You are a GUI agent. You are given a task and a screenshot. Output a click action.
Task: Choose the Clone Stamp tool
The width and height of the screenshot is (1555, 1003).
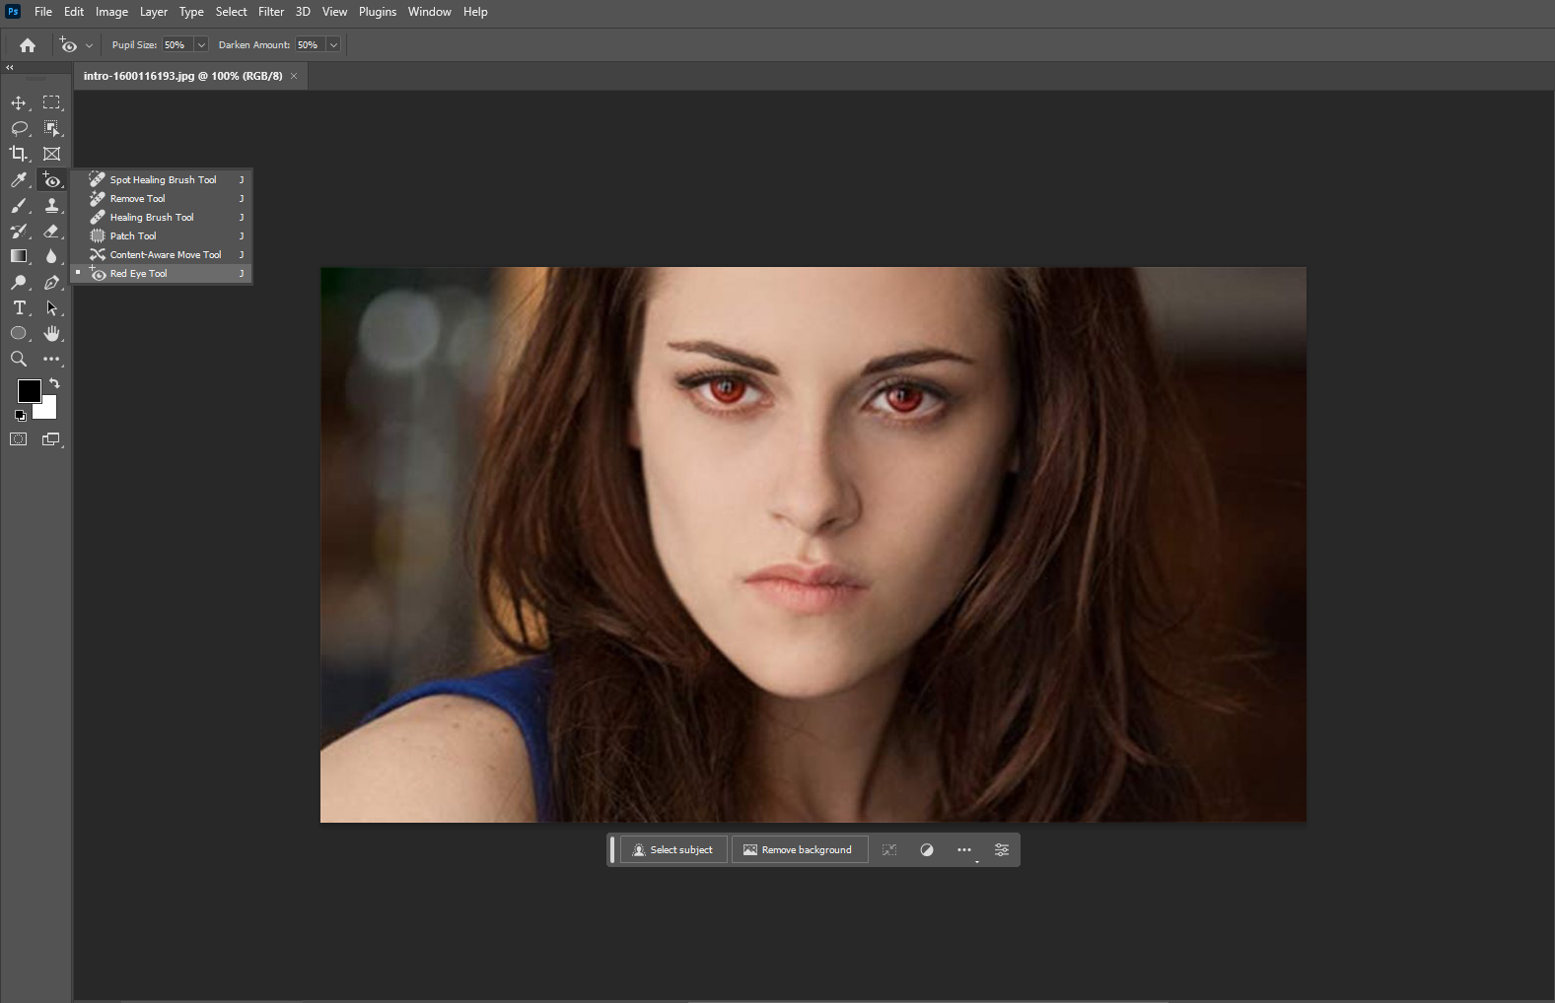(51, 205)
